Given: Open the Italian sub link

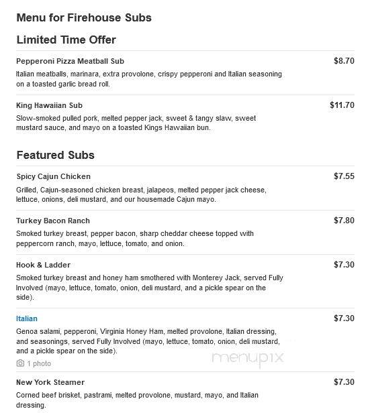Looking at the screenshot, I should 27,318.
